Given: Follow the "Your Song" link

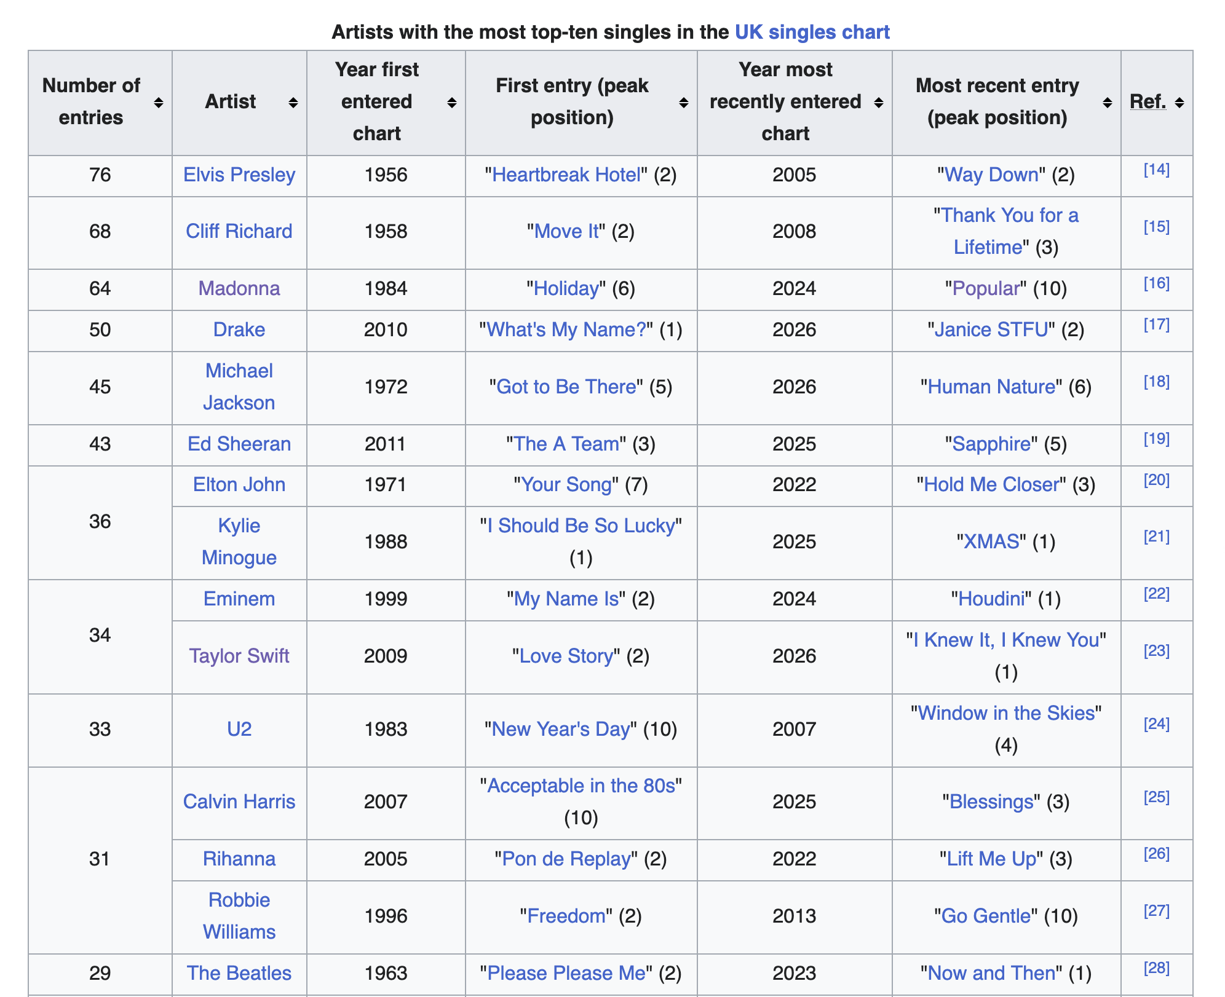Looking at the screenshot, I should 566,485.
